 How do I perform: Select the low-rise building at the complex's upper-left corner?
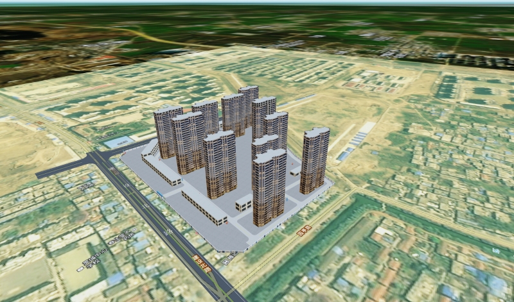(x=149, y=149)
